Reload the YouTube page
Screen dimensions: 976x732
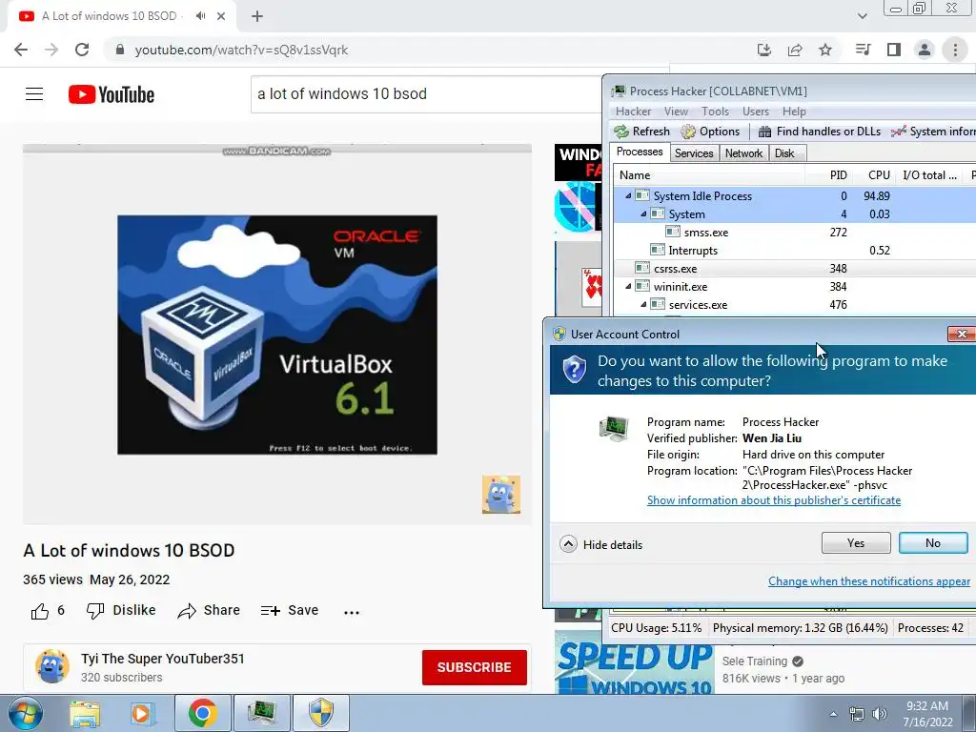click(x=82, y=50)
